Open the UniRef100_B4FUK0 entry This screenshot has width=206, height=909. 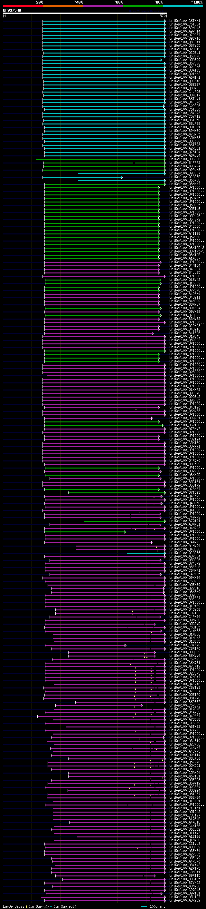pyautogui.click(x=185, y=102)
